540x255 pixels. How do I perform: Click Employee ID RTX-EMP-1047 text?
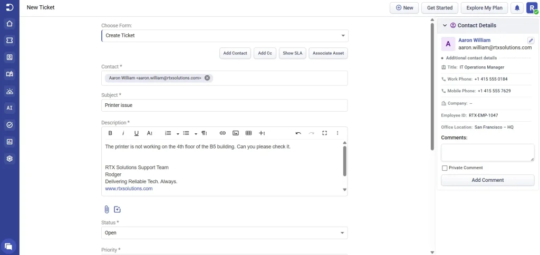(483, 115)
